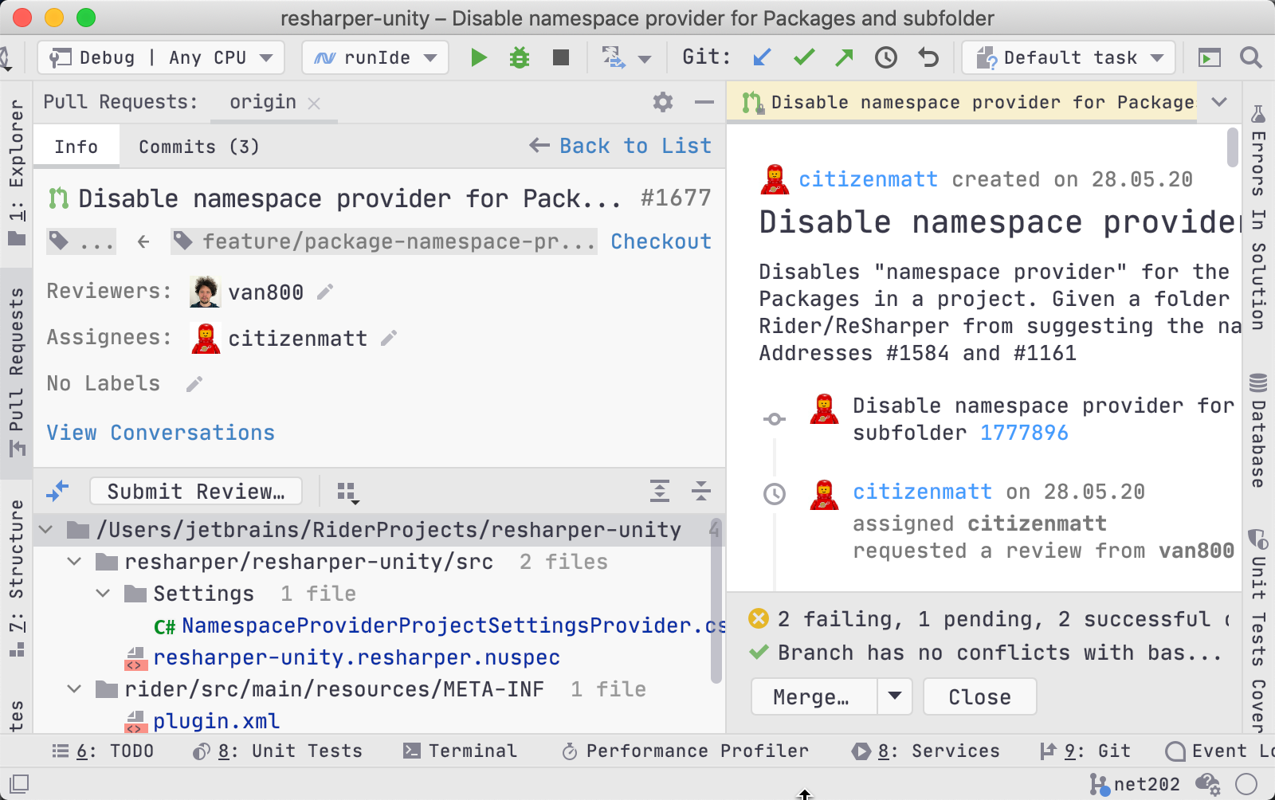
Task: Open Database side panel
Action: click(x=1258, y=430)
